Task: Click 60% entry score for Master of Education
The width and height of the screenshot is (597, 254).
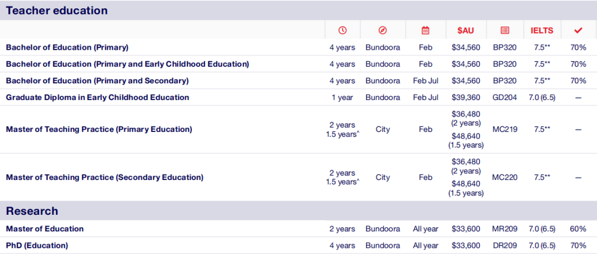Action: [x=578, y=229]
